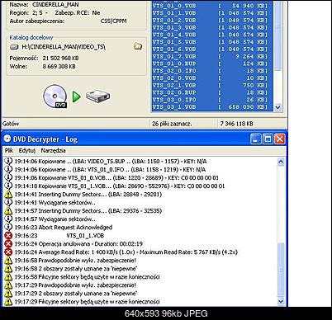Click error icon for 19:16:23 VTS_01_1.VOB entry
The image size is (332, 320).
coord(8,235)
